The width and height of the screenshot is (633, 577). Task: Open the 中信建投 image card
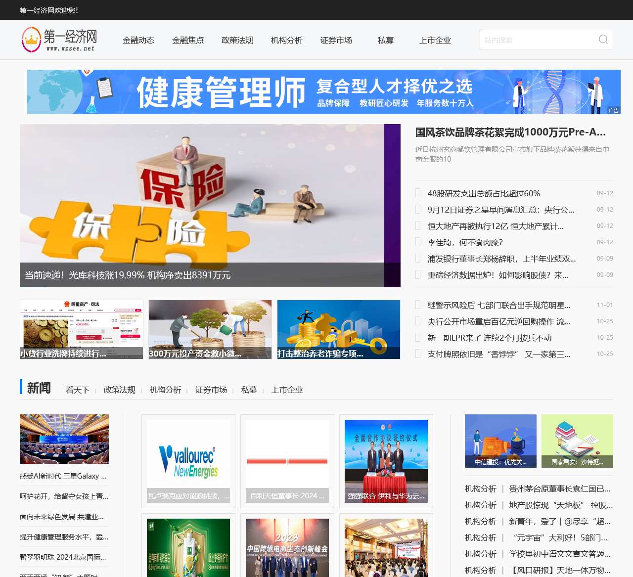click(500, 441)
